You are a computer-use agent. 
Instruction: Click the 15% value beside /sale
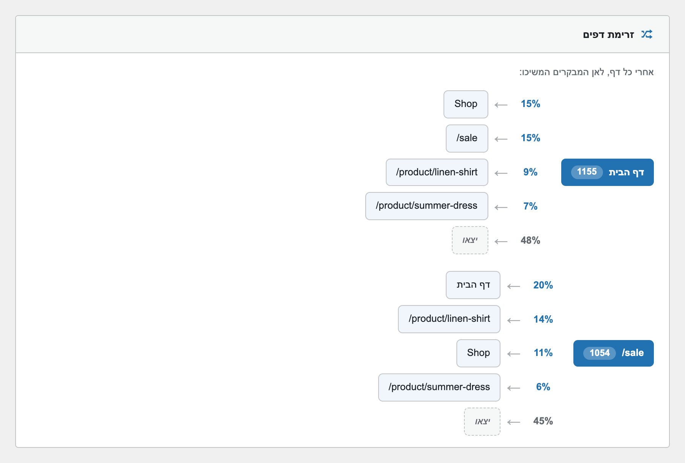coord(530,138)
